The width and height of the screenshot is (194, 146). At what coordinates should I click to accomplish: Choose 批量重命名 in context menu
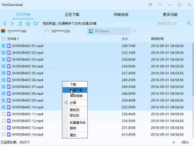pyautogui.click(x=75, y=122)
